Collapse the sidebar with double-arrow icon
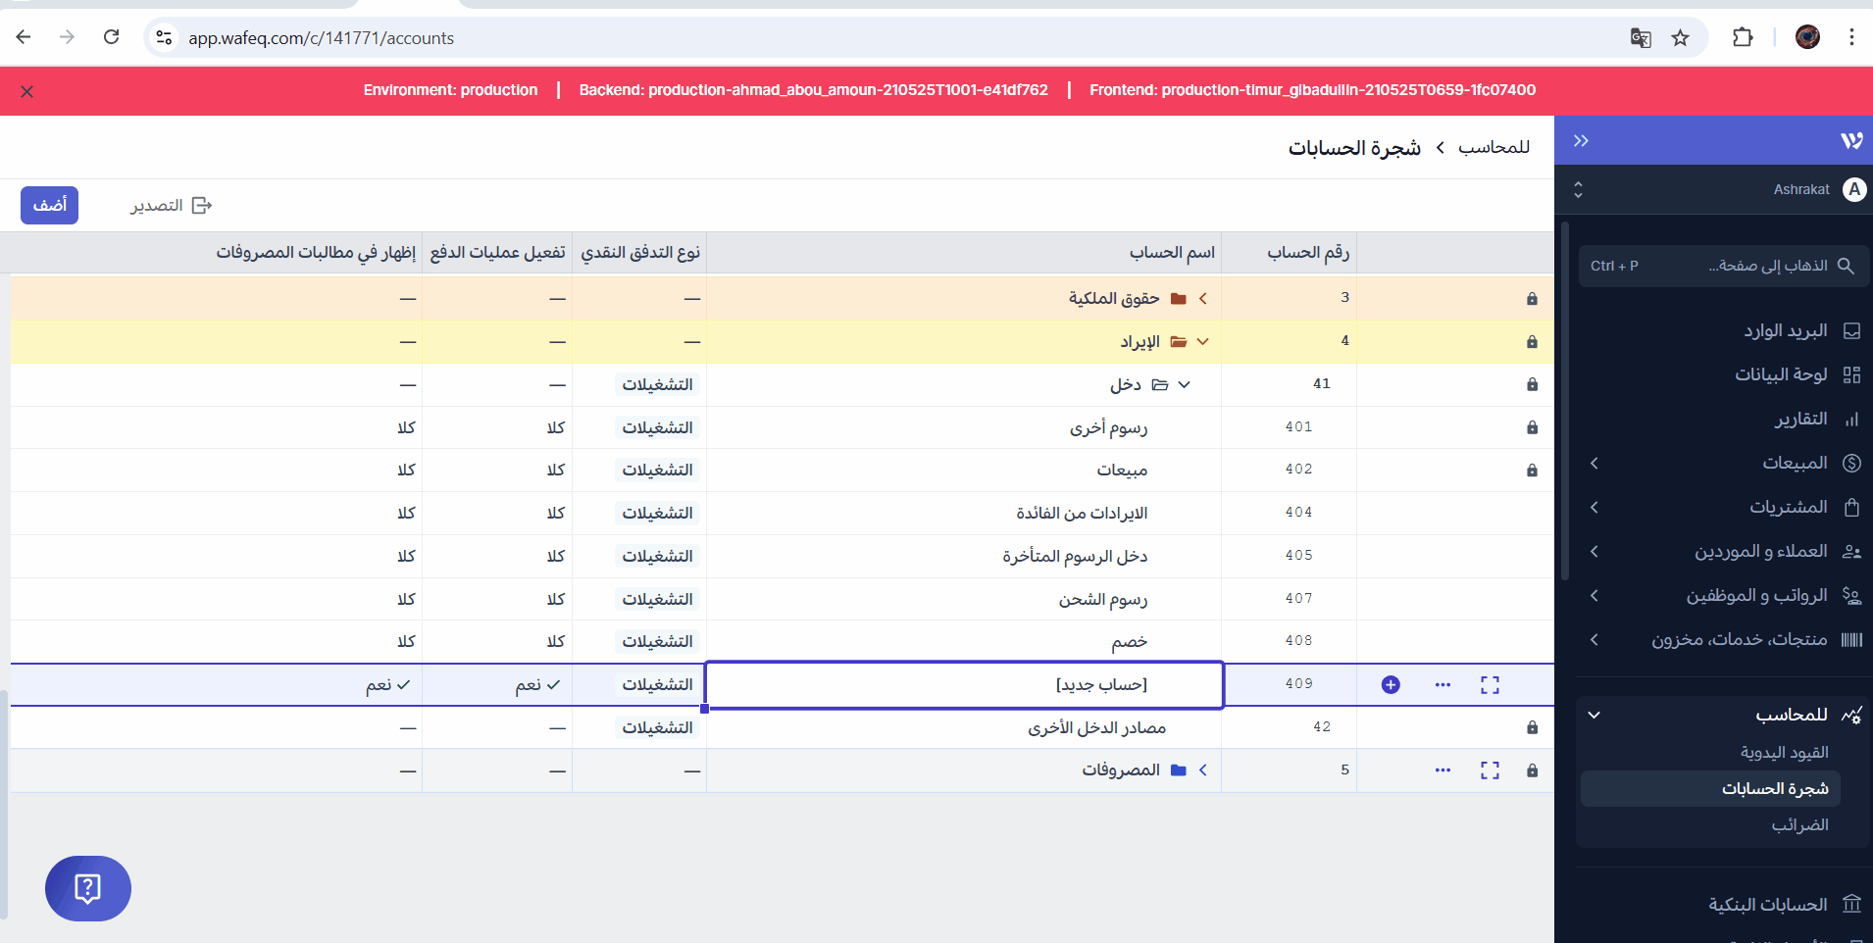This screenshot has width=1873, height=943. click(1581, 141)
